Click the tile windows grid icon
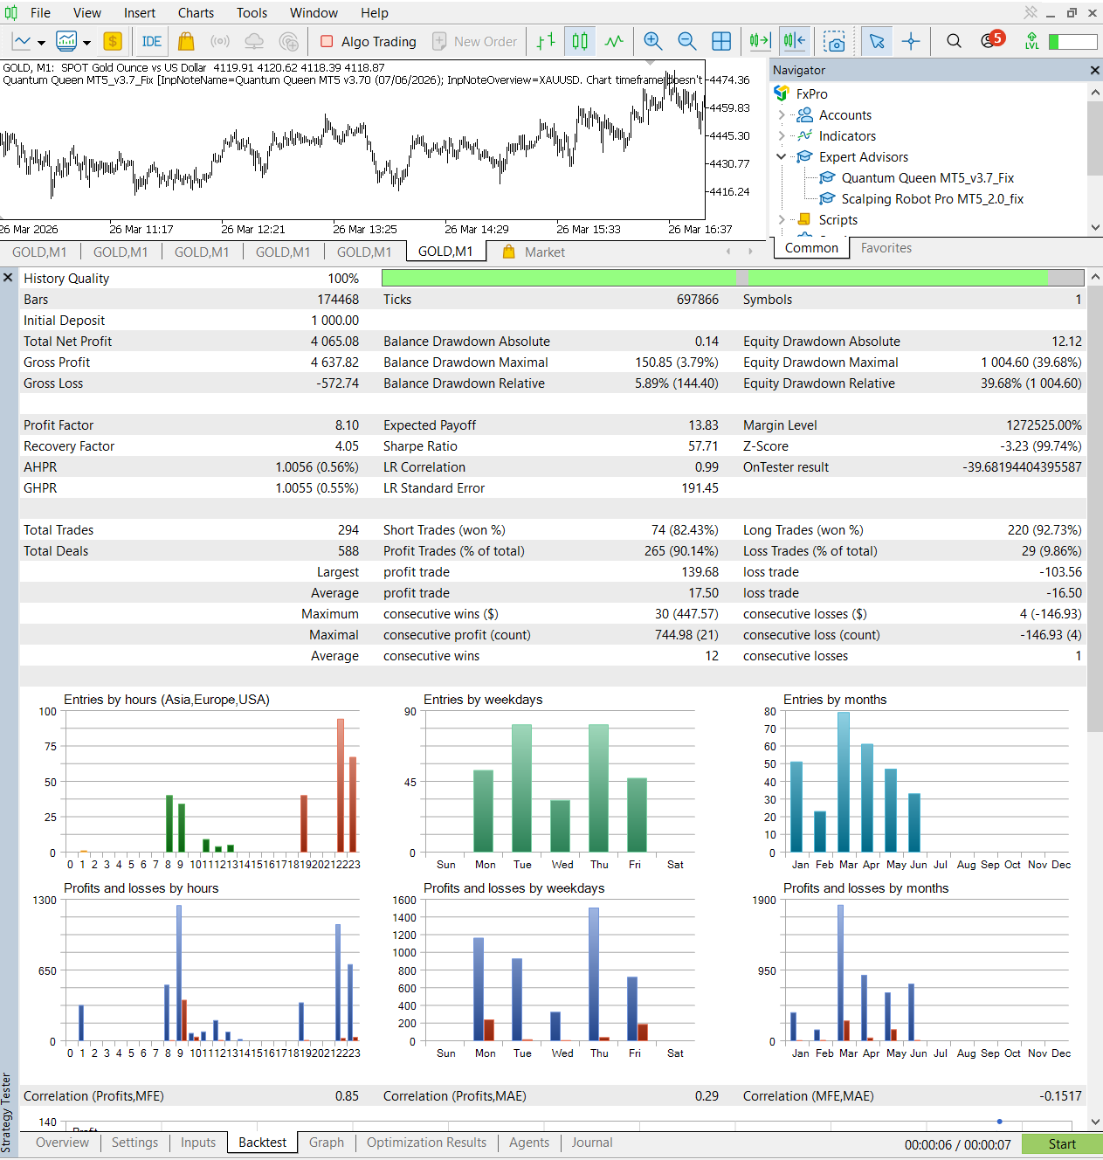The width and height of the screenshot is (1103, 1160). coord(721,41)
